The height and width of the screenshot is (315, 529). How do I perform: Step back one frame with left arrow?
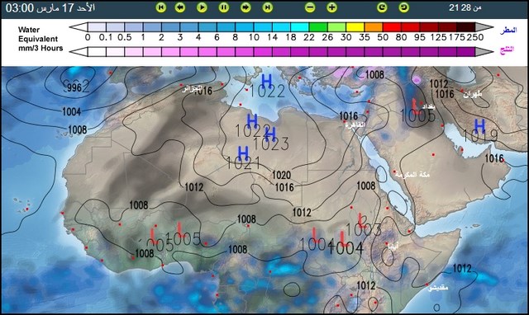click(x=180, y=7)
